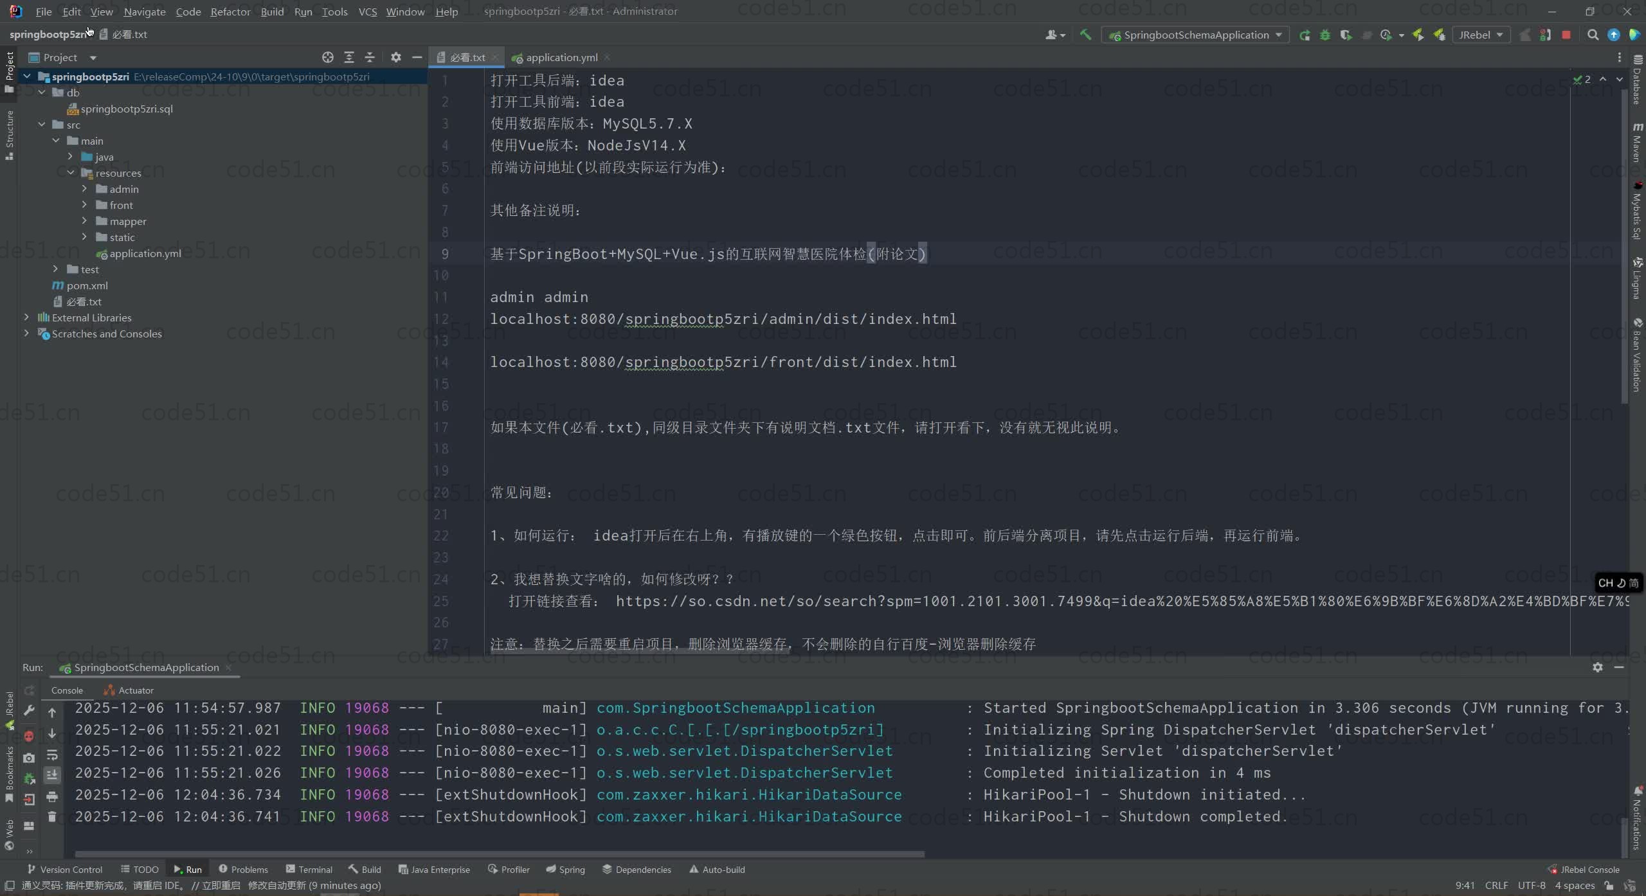Toggle scroll to end in console
This screenshot has height=896, width=1646.
coord(52,775)
